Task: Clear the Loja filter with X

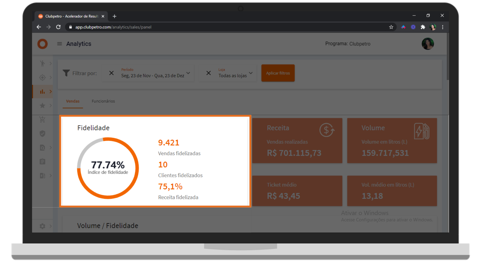Action: [208, 73]
